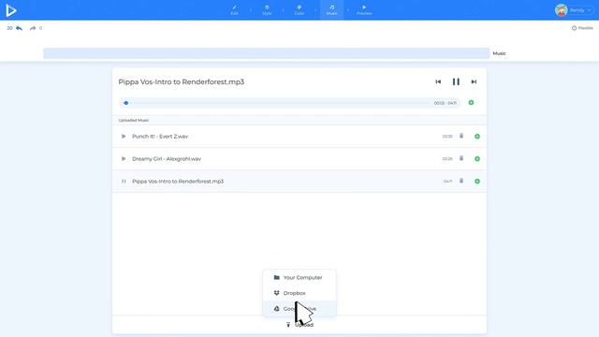This screenshot has height=337, width=599.
Task: Pause Pippa Vos-Intro row playback
Action: pos(124,181)
